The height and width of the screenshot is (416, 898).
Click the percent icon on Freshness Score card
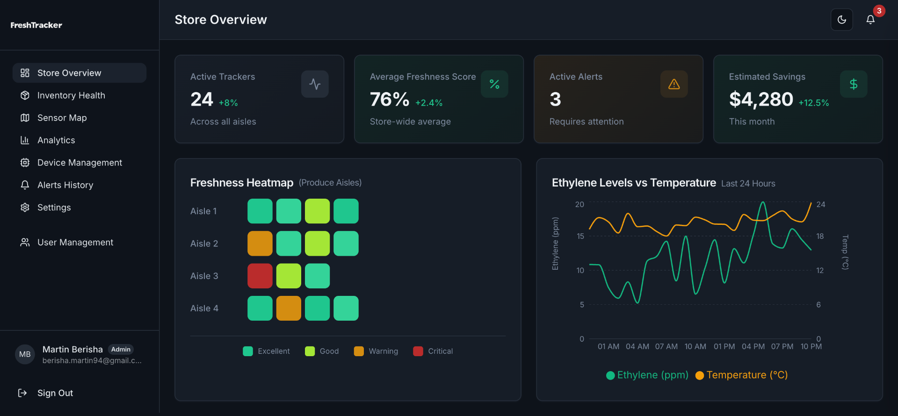[x=494, y=84]
